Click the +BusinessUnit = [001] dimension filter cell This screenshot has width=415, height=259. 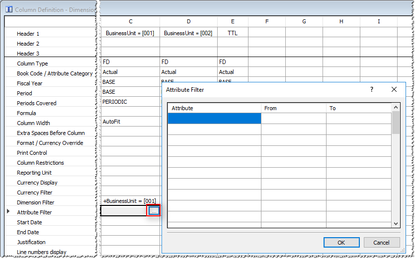click(130, 201)
